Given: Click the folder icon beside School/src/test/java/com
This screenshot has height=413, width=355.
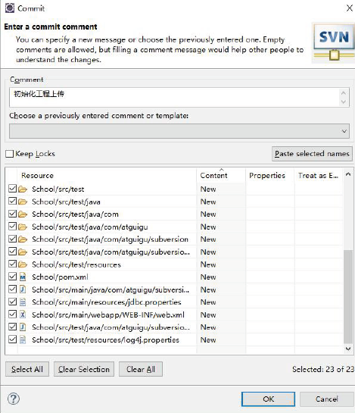Looking at the screenshot, I should coord(23,214).
